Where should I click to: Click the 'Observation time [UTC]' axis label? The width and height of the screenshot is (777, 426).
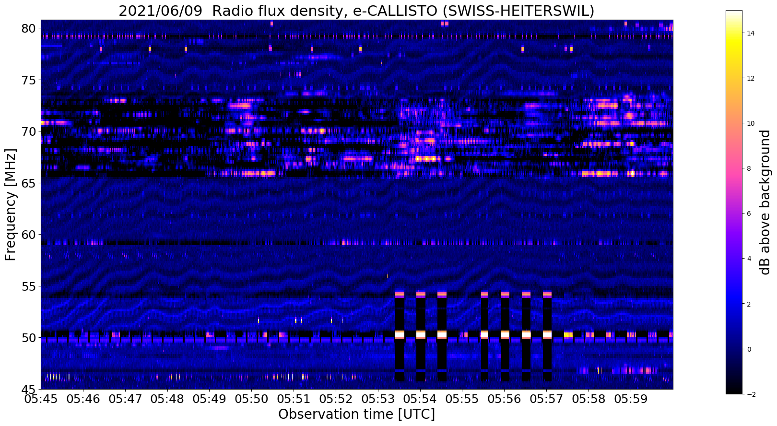coord(357,414)
